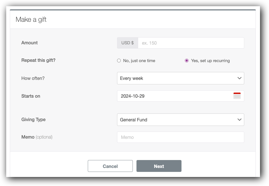This screenshot has width=269, height=186.
Task: Click the USD $ currency prefix
Action: 127,43
